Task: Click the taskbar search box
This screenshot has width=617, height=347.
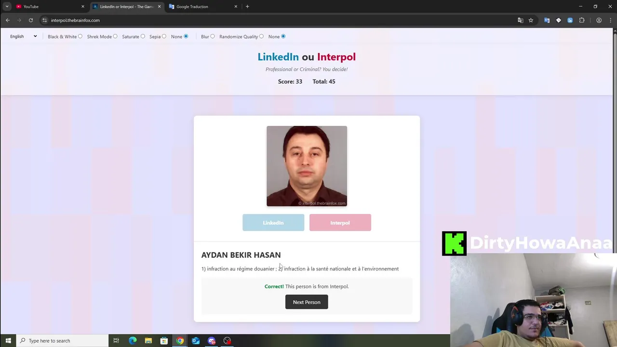Action: pos(63,341)
